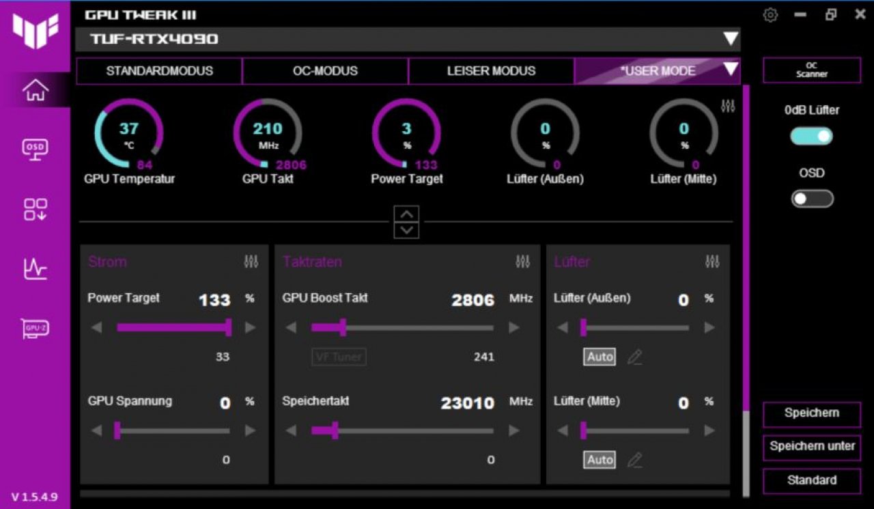874x509 pixels.
Task: Increase Power Target with right arrow
Action: pos(251,328)
